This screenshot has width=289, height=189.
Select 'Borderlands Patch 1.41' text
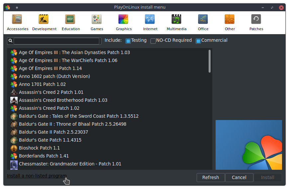(44, 156)
